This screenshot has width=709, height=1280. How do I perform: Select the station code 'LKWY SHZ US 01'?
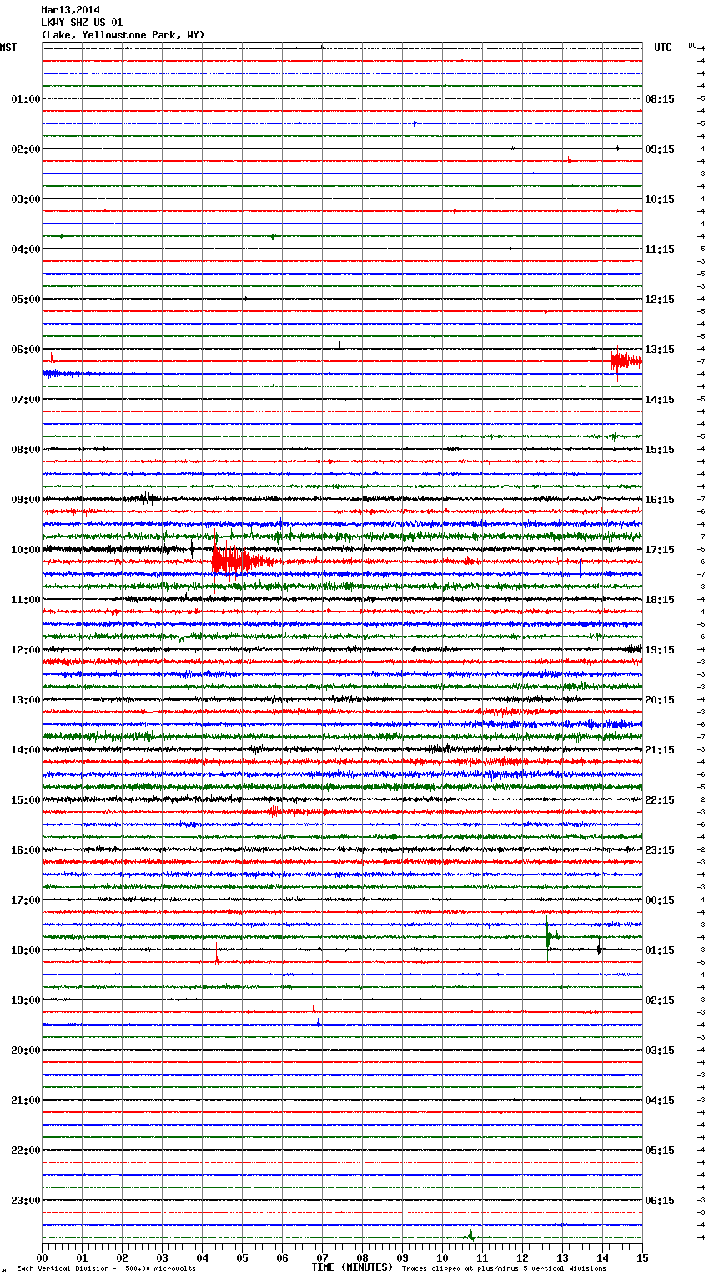tap(82, 23)
